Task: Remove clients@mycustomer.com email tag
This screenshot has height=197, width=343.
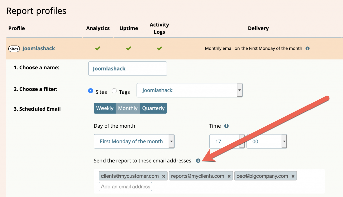Action: click(x=163, y=176)
